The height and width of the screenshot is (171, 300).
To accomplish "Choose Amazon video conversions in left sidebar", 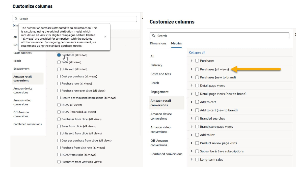I will pos(22,102).
